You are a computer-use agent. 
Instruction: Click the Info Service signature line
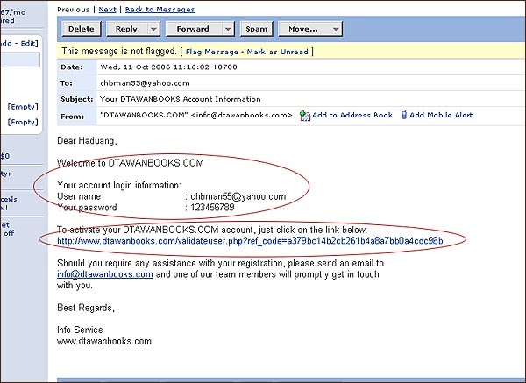[x=80, y=330]
